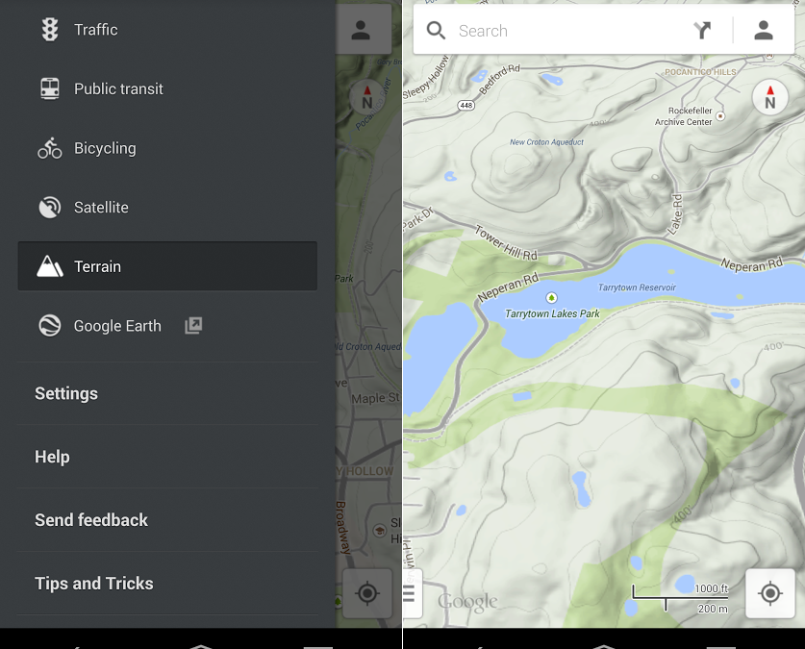805x649 pixels.
Task: Tap the profile icon in the search bar
Action: 764,30
